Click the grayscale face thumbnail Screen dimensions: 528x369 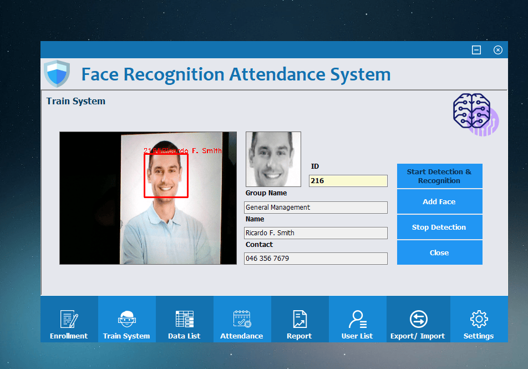[273, 159]
